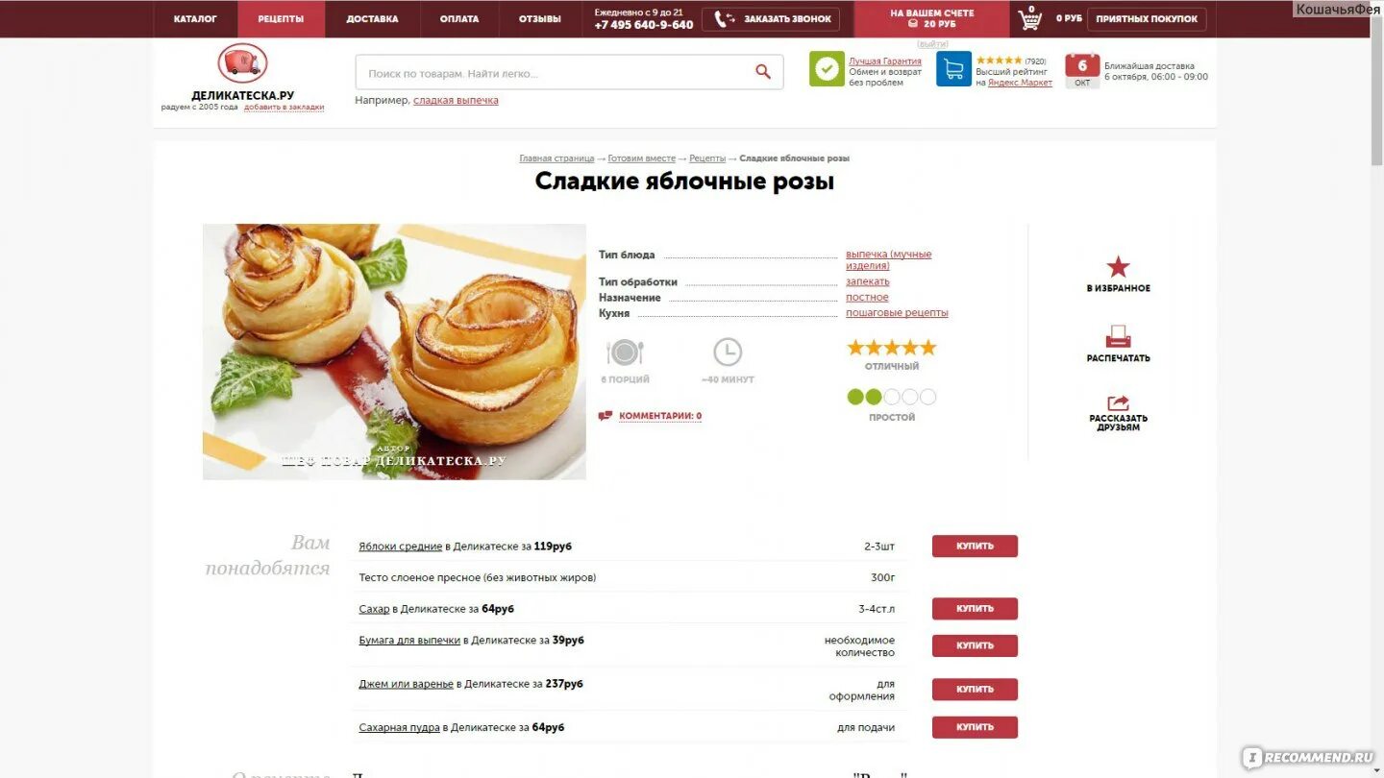Image resolution: width=1384 pixels, height=778 pixels.
Task: Click the green guarantee checkmark icon
Action: [827, 69]
